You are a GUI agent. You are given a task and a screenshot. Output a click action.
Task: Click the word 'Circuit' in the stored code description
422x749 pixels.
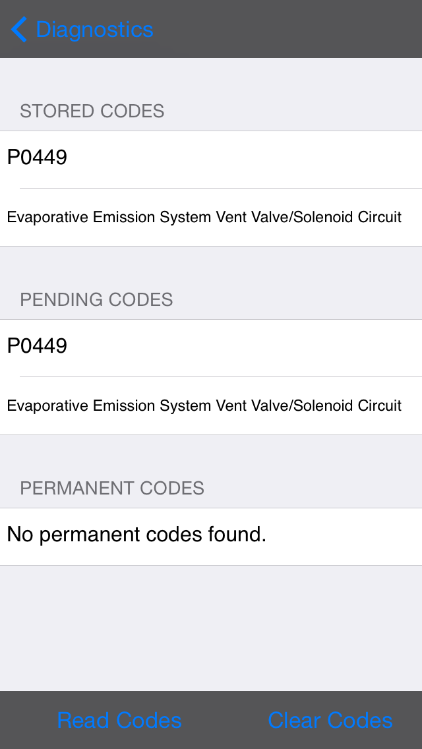pyautogui.click(x=378, y=218)
